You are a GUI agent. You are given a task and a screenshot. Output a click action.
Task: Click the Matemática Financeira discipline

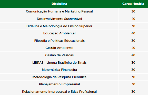[x=59, y=70]
